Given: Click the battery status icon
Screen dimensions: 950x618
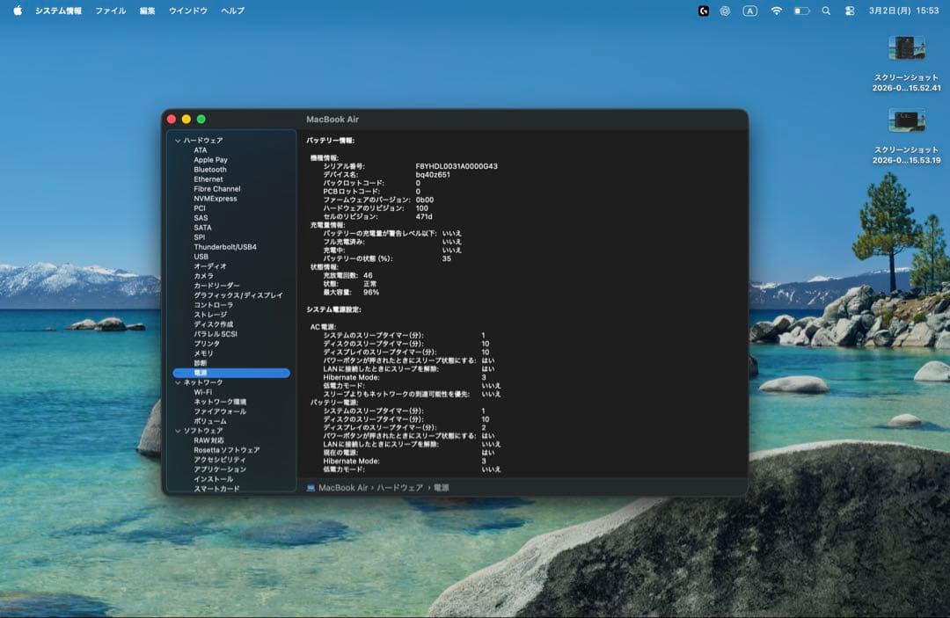Looking at the screenshot, I should (x=801, y=11).
